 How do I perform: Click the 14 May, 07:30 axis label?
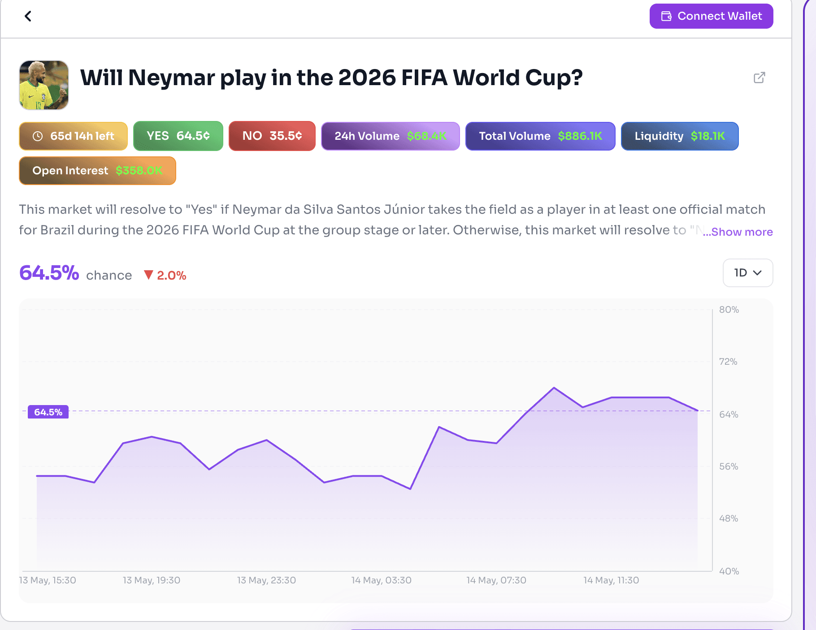point(496,580)
